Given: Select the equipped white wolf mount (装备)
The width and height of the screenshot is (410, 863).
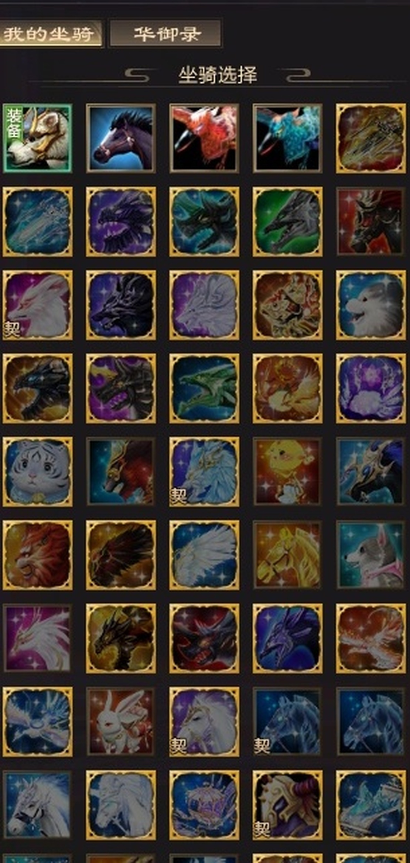Looking at the screenshot, I should pyautogui.click(x=37, y=138).
